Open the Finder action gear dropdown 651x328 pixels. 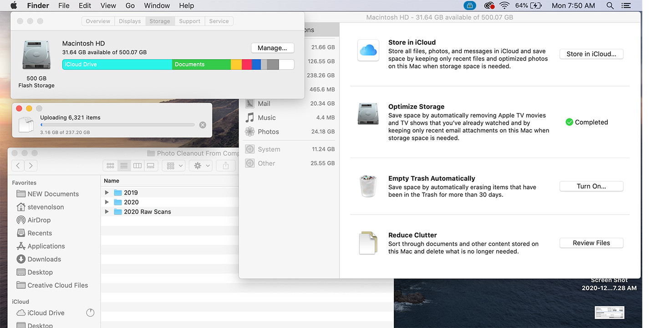click(x=200, y=166)
